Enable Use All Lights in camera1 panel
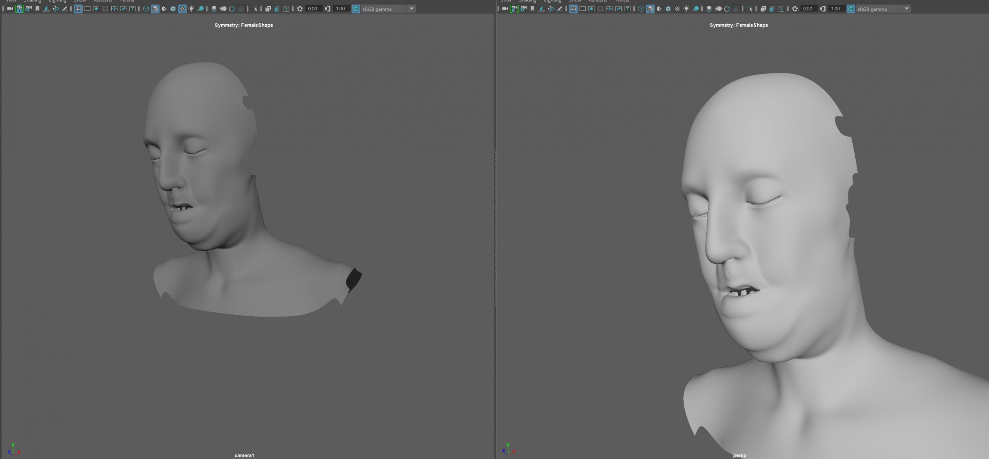989x459 pixels. (x=191, y=8)
